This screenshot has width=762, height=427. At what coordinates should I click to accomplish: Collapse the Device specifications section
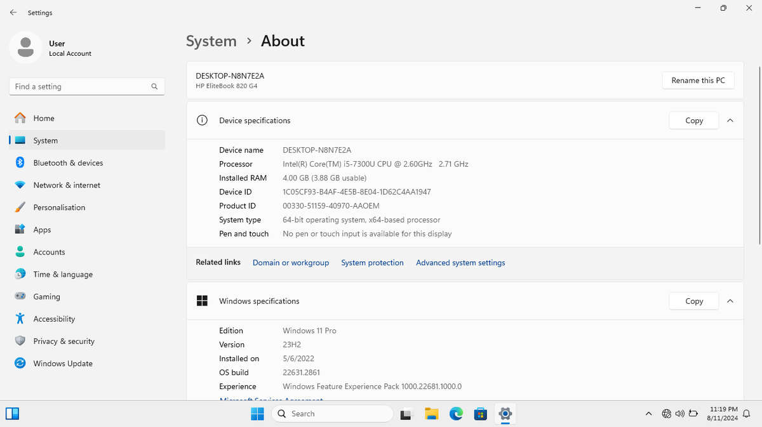click(730, 120)
